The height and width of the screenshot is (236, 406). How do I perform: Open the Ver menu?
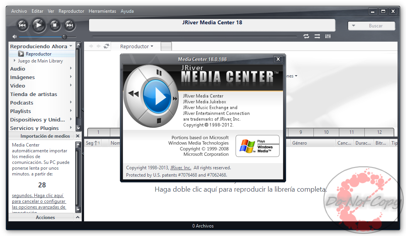51,11
